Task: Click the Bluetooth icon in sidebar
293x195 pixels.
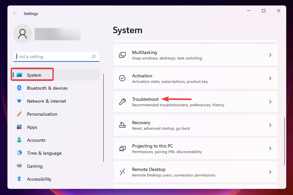Action: (x=19, y=88)
